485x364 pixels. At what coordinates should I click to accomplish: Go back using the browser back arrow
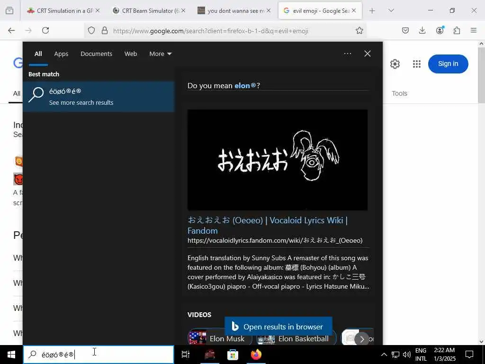coord(11,30)
